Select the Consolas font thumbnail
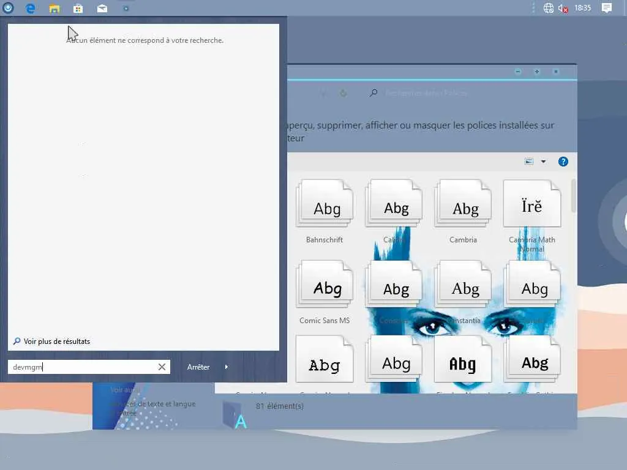This screenshot has height=470, width=627. click(x=394, y=284)
